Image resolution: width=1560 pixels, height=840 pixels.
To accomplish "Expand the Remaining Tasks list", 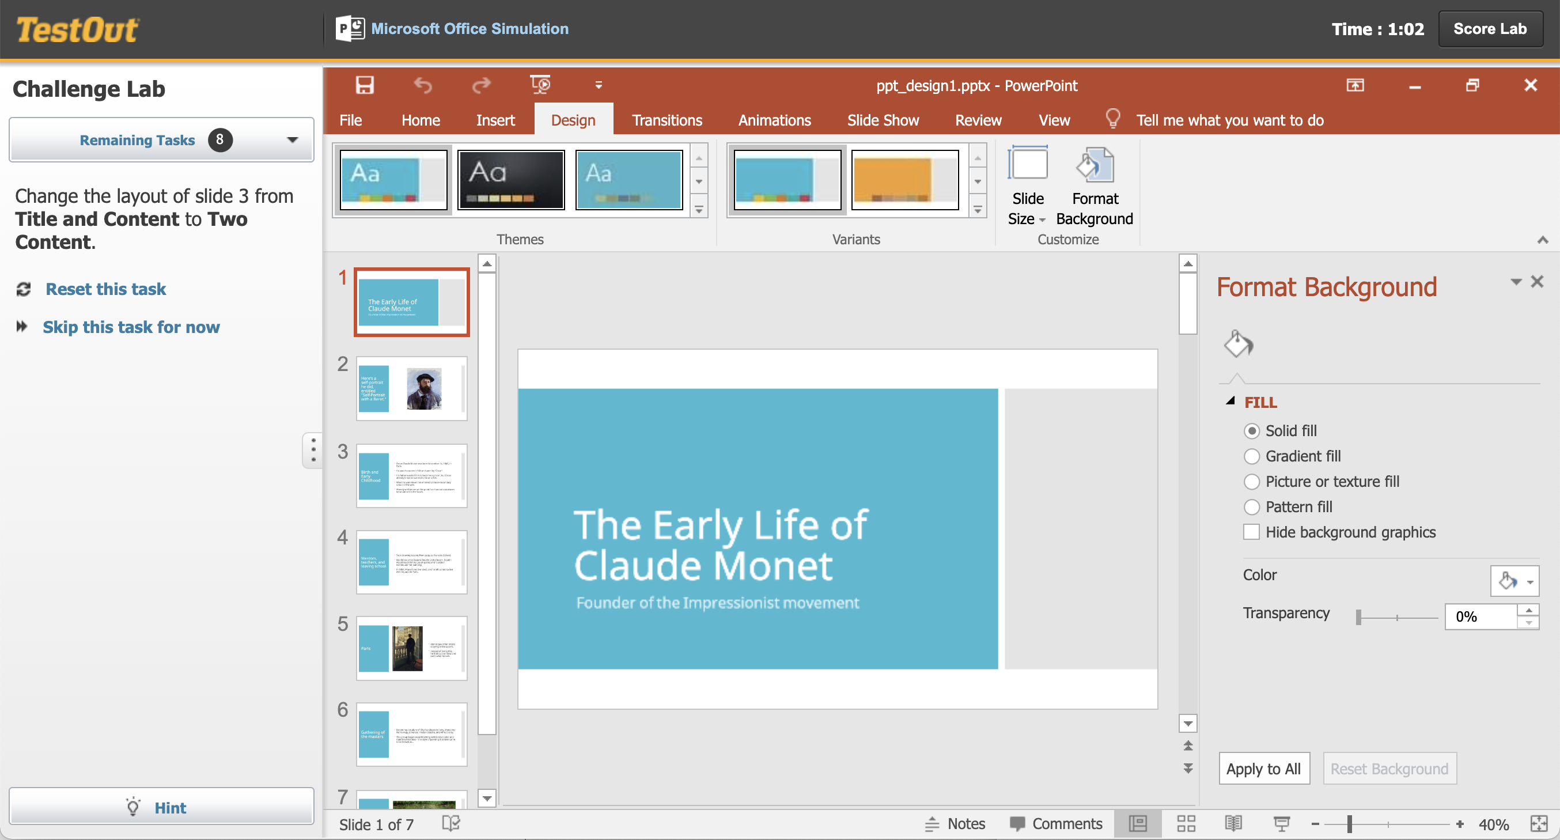I will point(293,140).
